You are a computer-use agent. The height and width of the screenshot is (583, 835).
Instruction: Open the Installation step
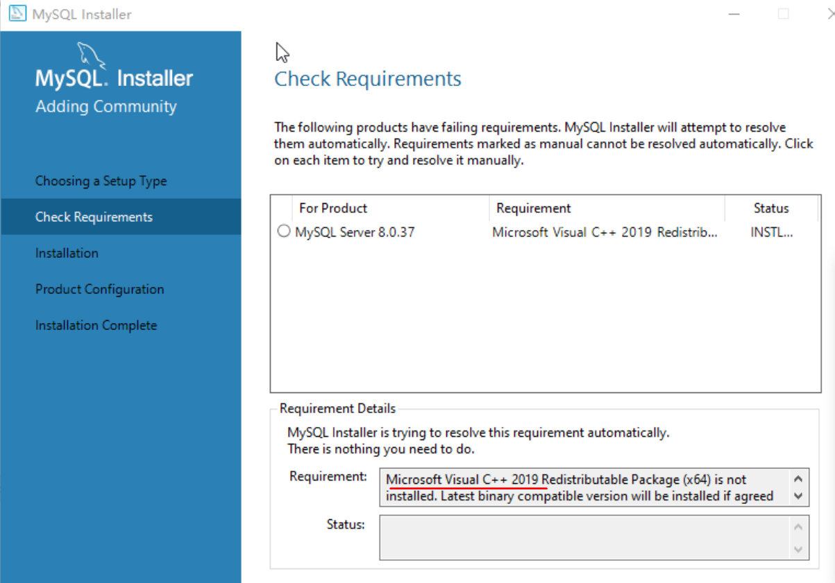click(x=67, y=252)
